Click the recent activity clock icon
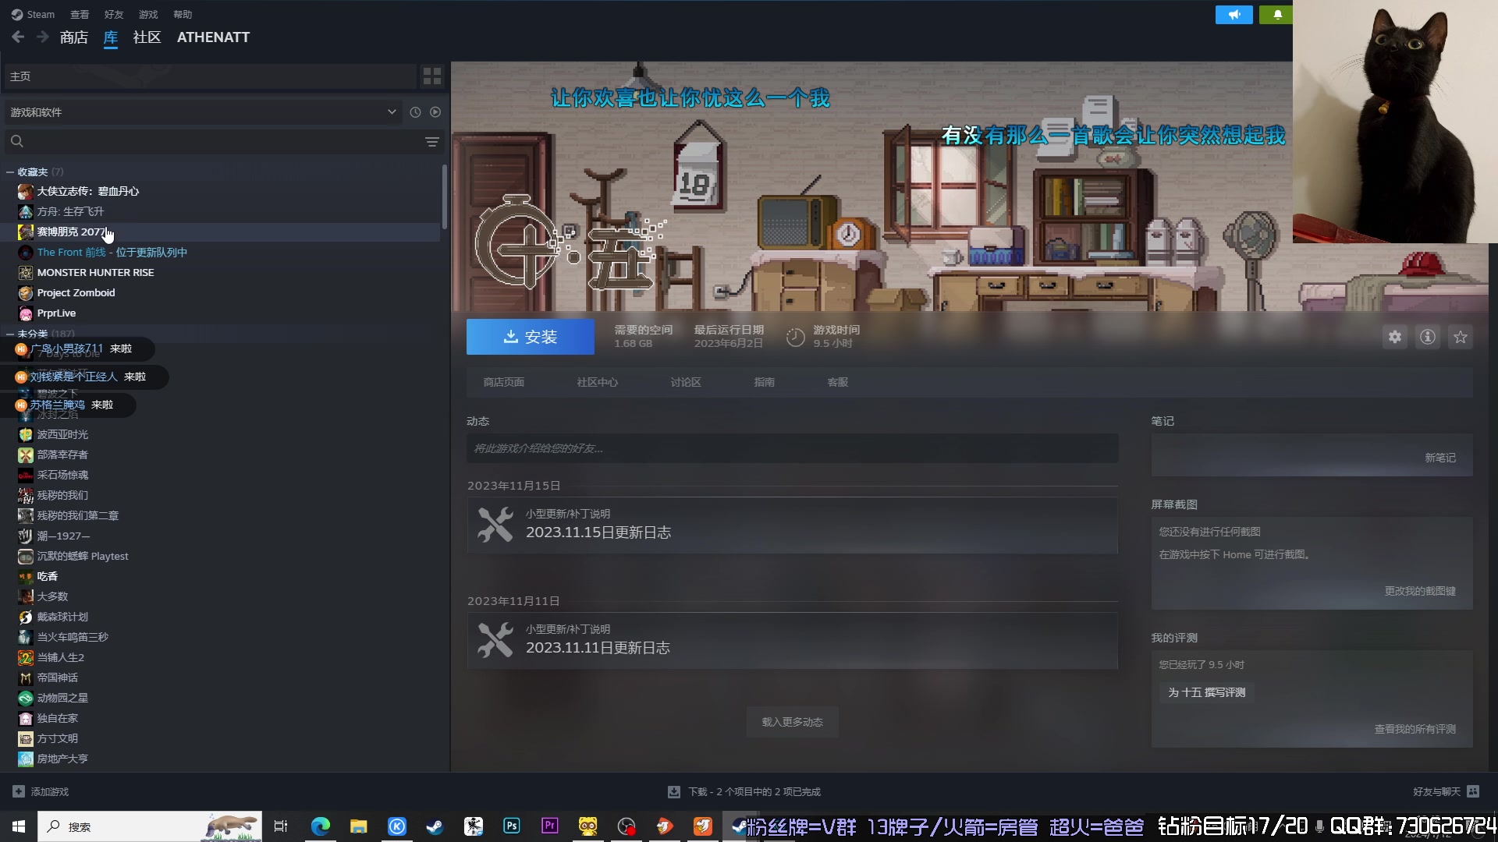This screenshot has width=1498, height=842. pyautogui.click(x=415, y=112)
